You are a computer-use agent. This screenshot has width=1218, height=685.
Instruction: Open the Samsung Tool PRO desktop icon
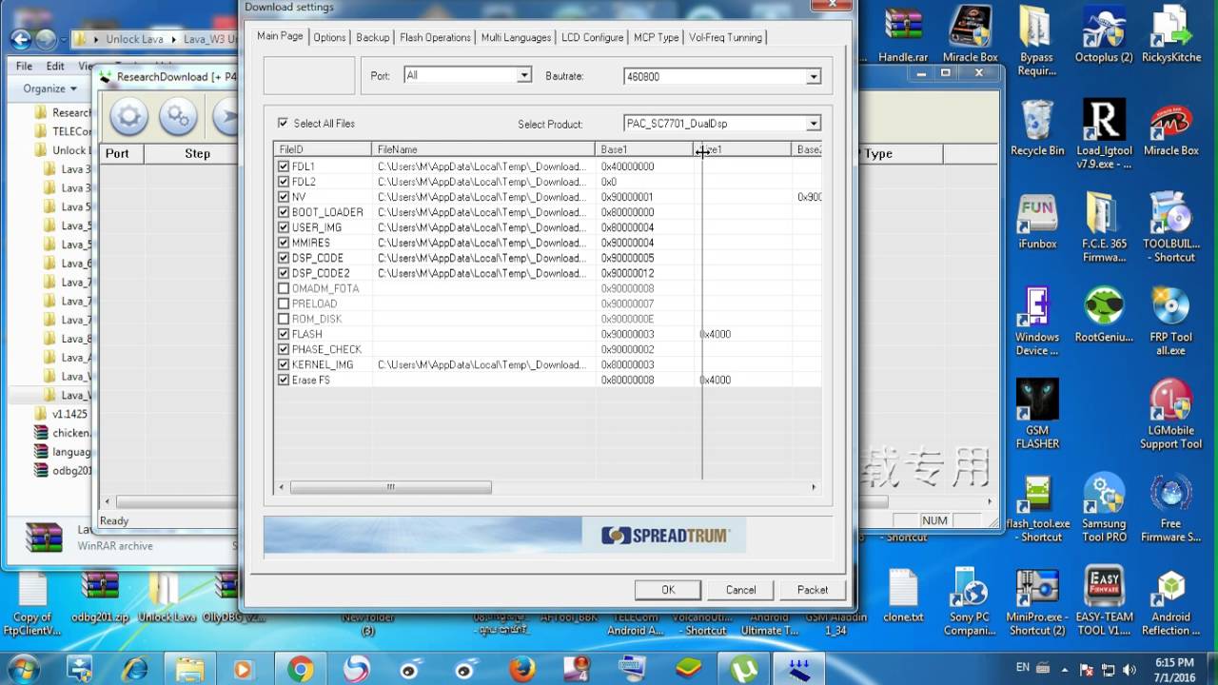(x=1104, y=507)
